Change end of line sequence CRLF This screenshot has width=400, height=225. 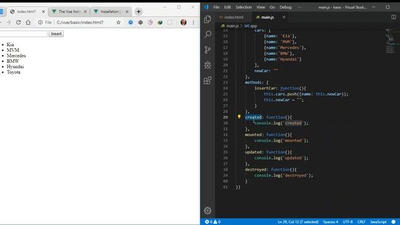361,222
